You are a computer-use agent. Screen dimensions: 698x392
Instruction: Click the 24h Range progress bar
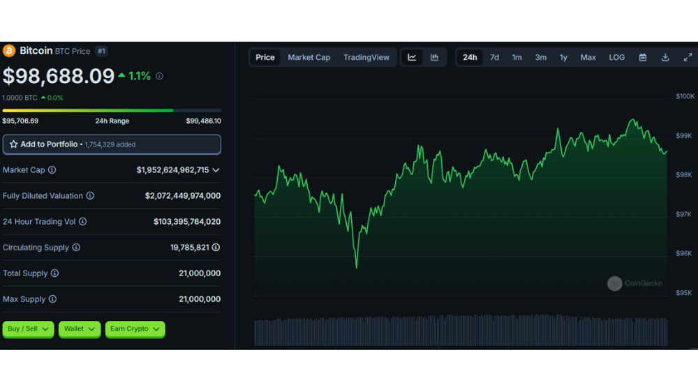112,110
